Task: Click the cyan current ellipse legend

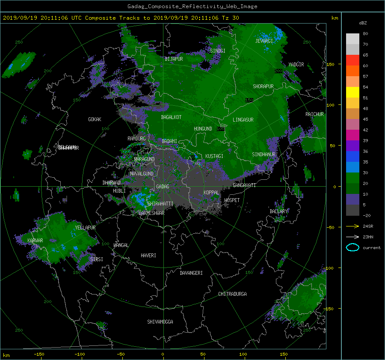Action: [x=352, y=247]
